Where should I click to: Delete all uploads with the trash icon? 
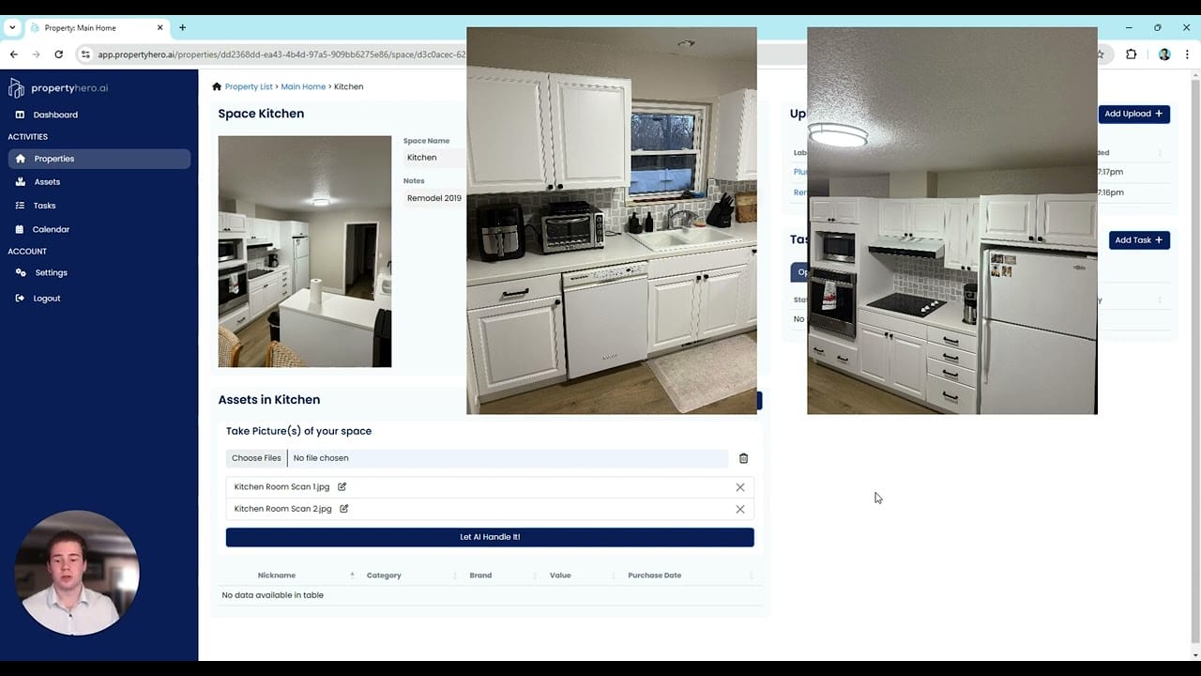click(743, 458)
